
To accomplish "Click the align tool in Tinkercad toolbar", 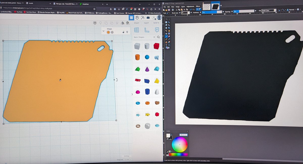I will click(x=117, y=23).
